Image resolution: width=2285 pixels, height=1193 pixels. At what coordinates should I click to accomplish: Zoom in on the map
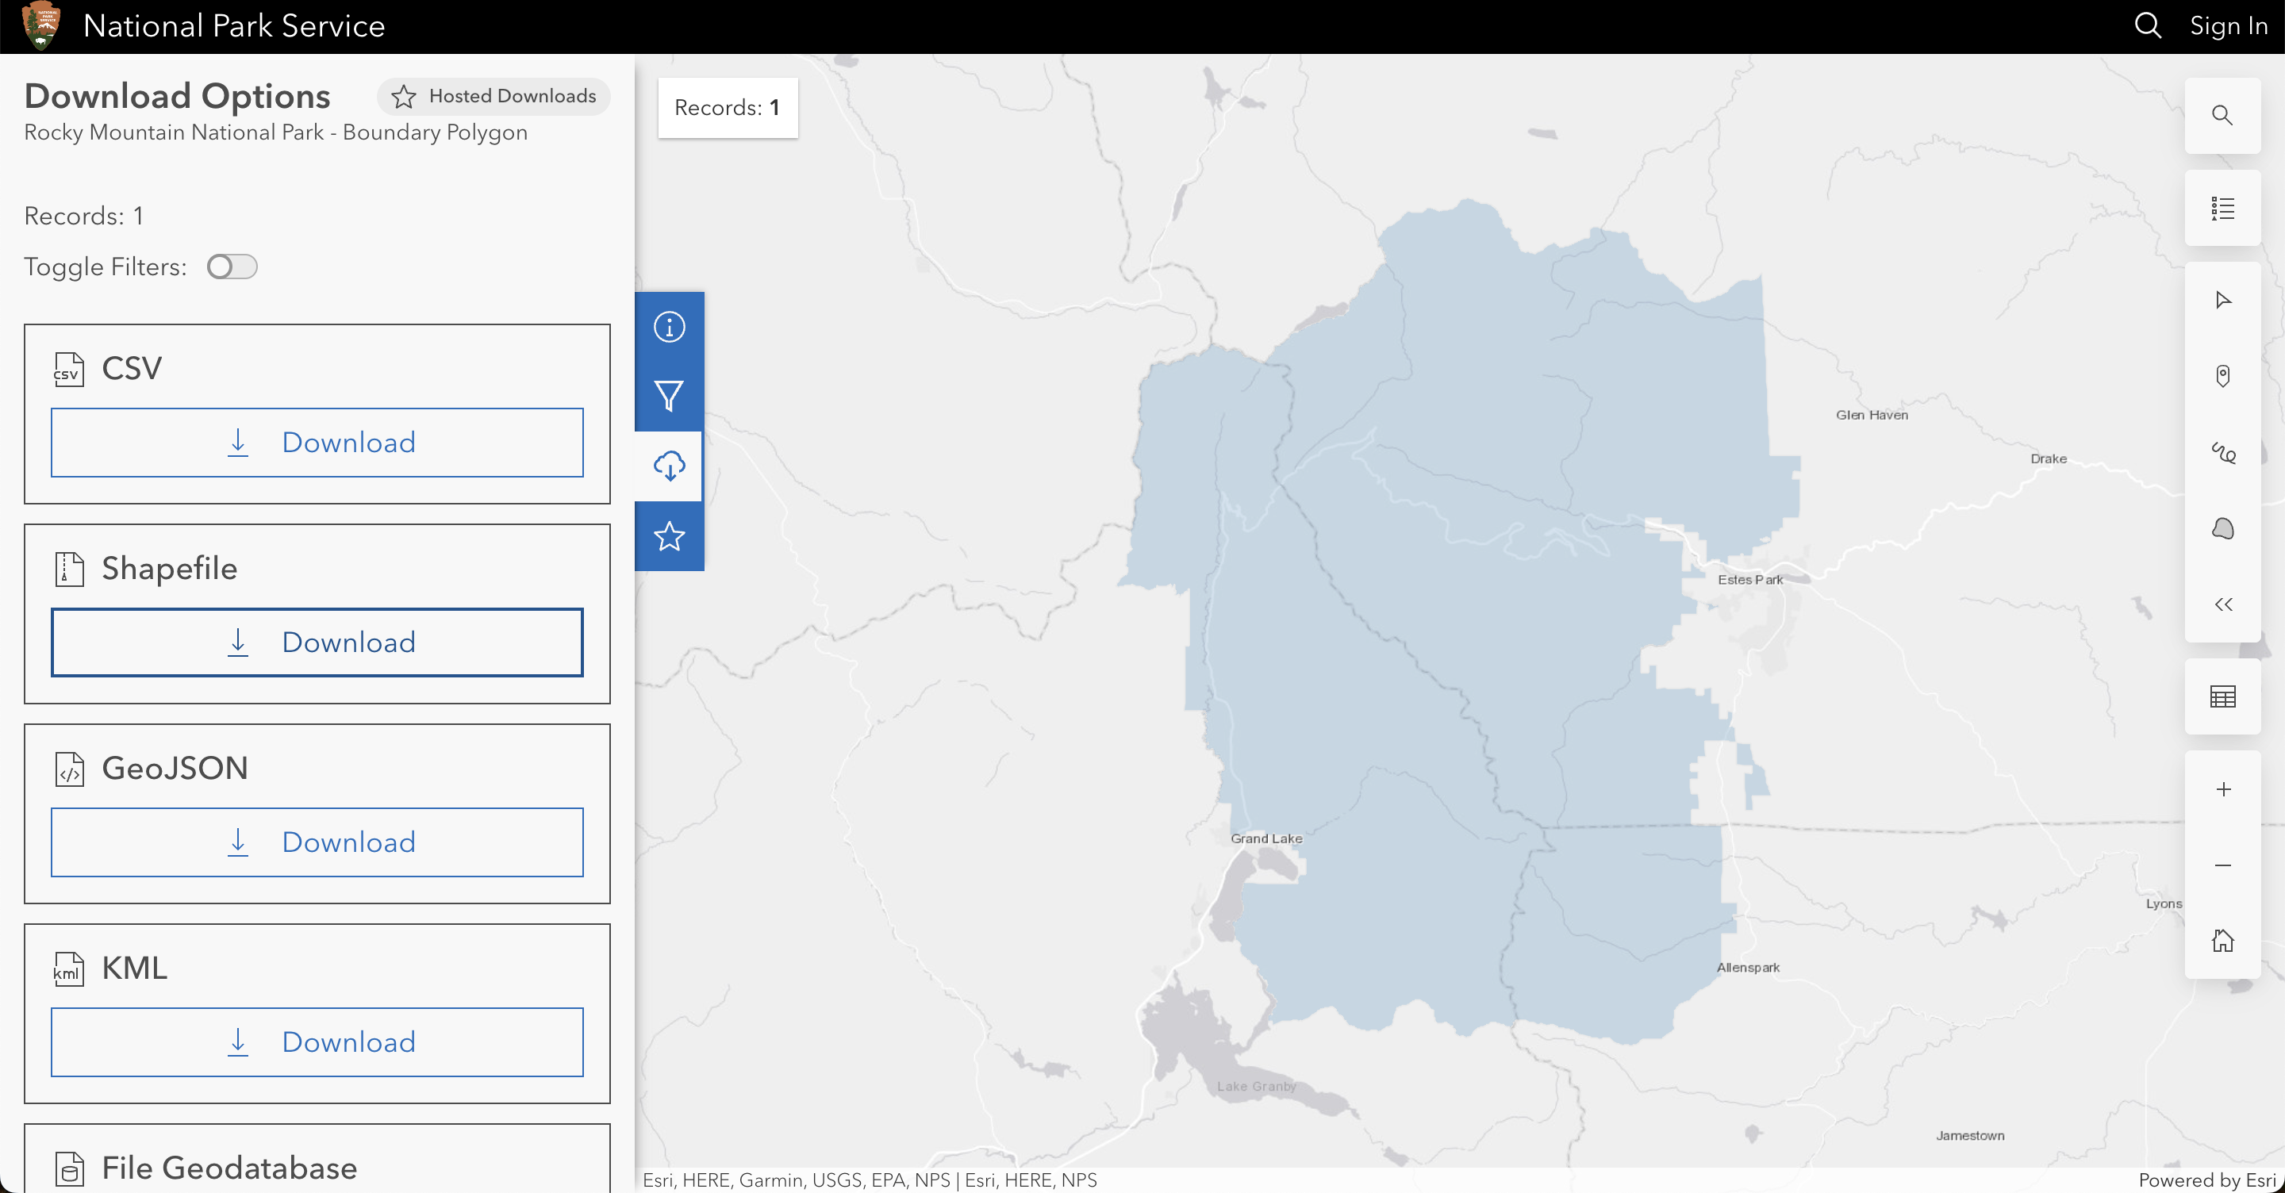[x=2222, y=789]
